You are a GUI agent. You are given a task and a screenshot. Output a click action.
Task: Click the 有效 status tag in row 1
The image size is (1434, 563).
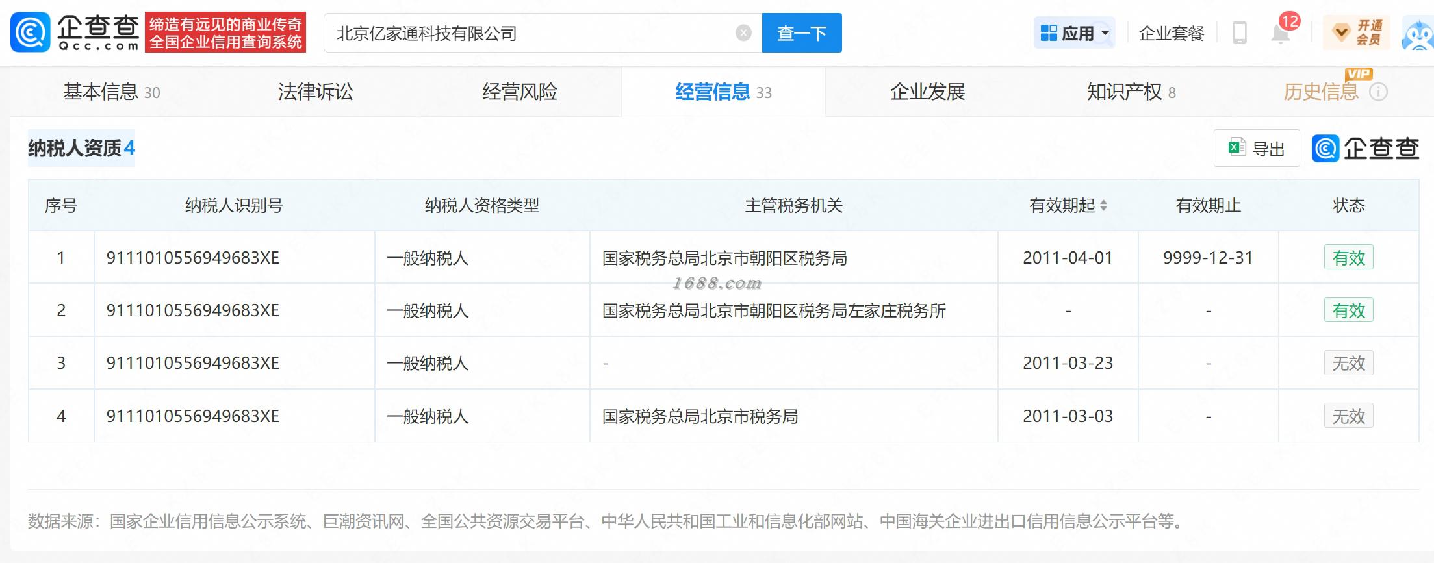[1349, 258]
